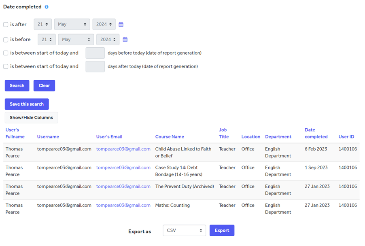Open the May month dropdown on the 'is after' row
This screenshot has width=365, height=246.
coord(72,24)
